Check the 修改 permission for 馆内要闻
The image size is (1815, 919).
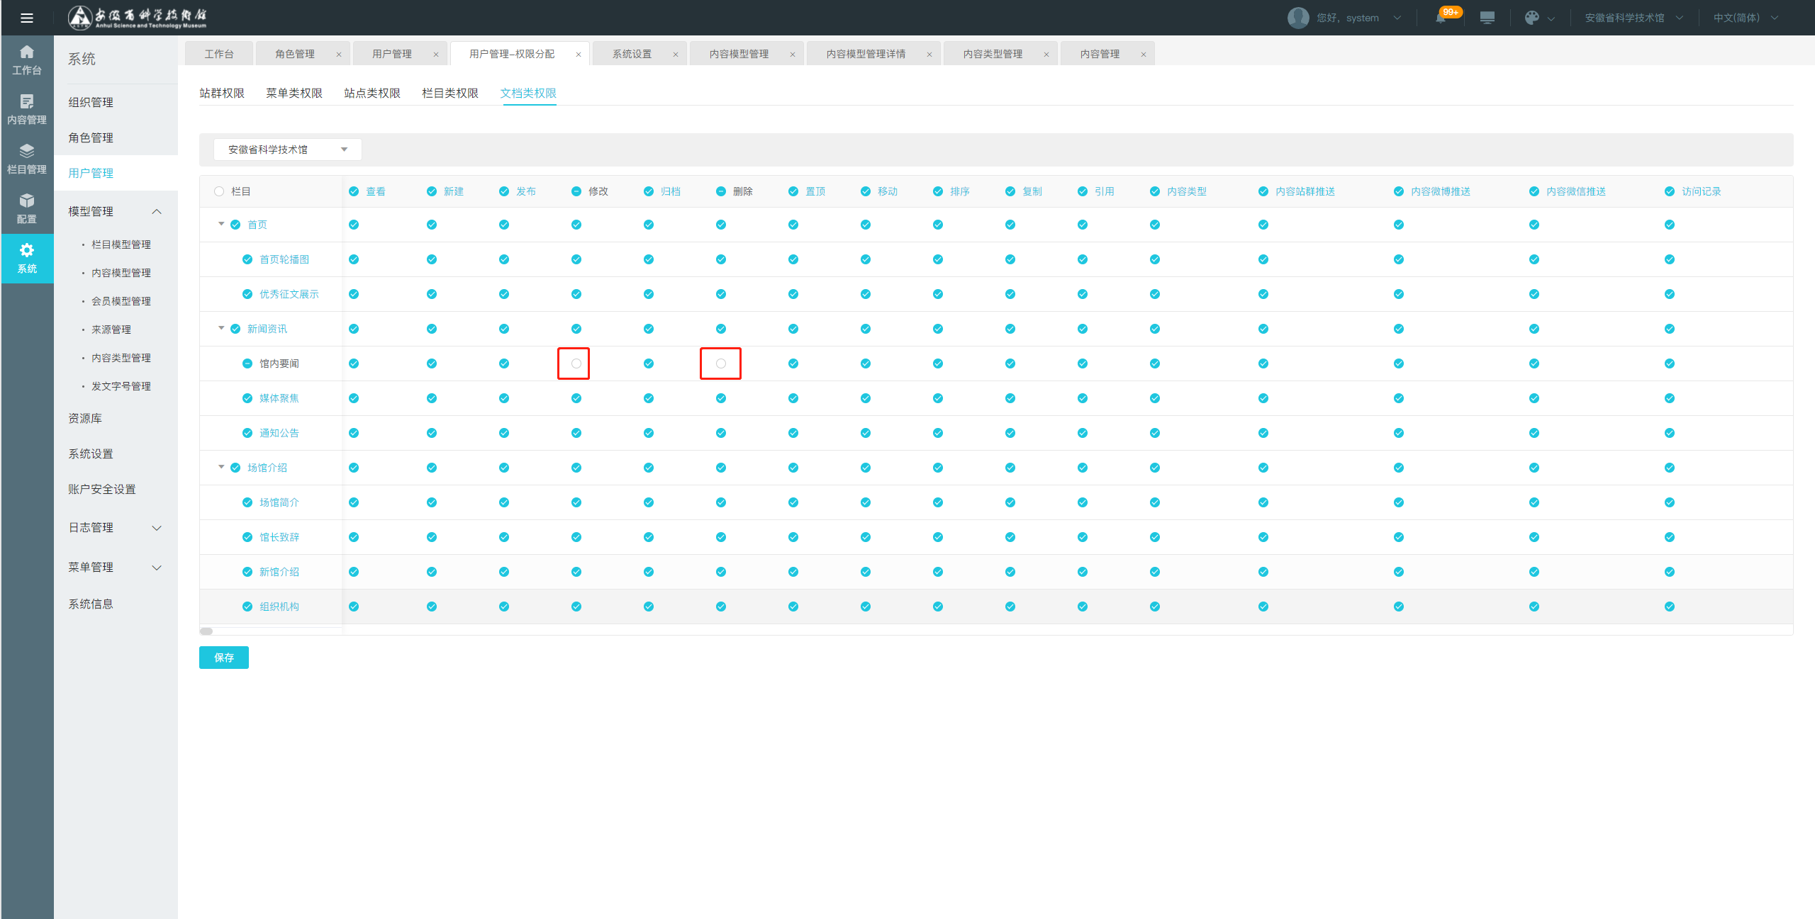(576, 363)
